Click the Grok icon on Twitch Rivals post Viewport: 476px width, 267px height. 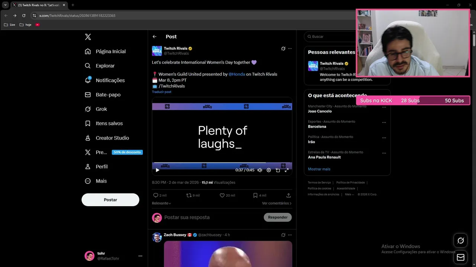(283, 49)
